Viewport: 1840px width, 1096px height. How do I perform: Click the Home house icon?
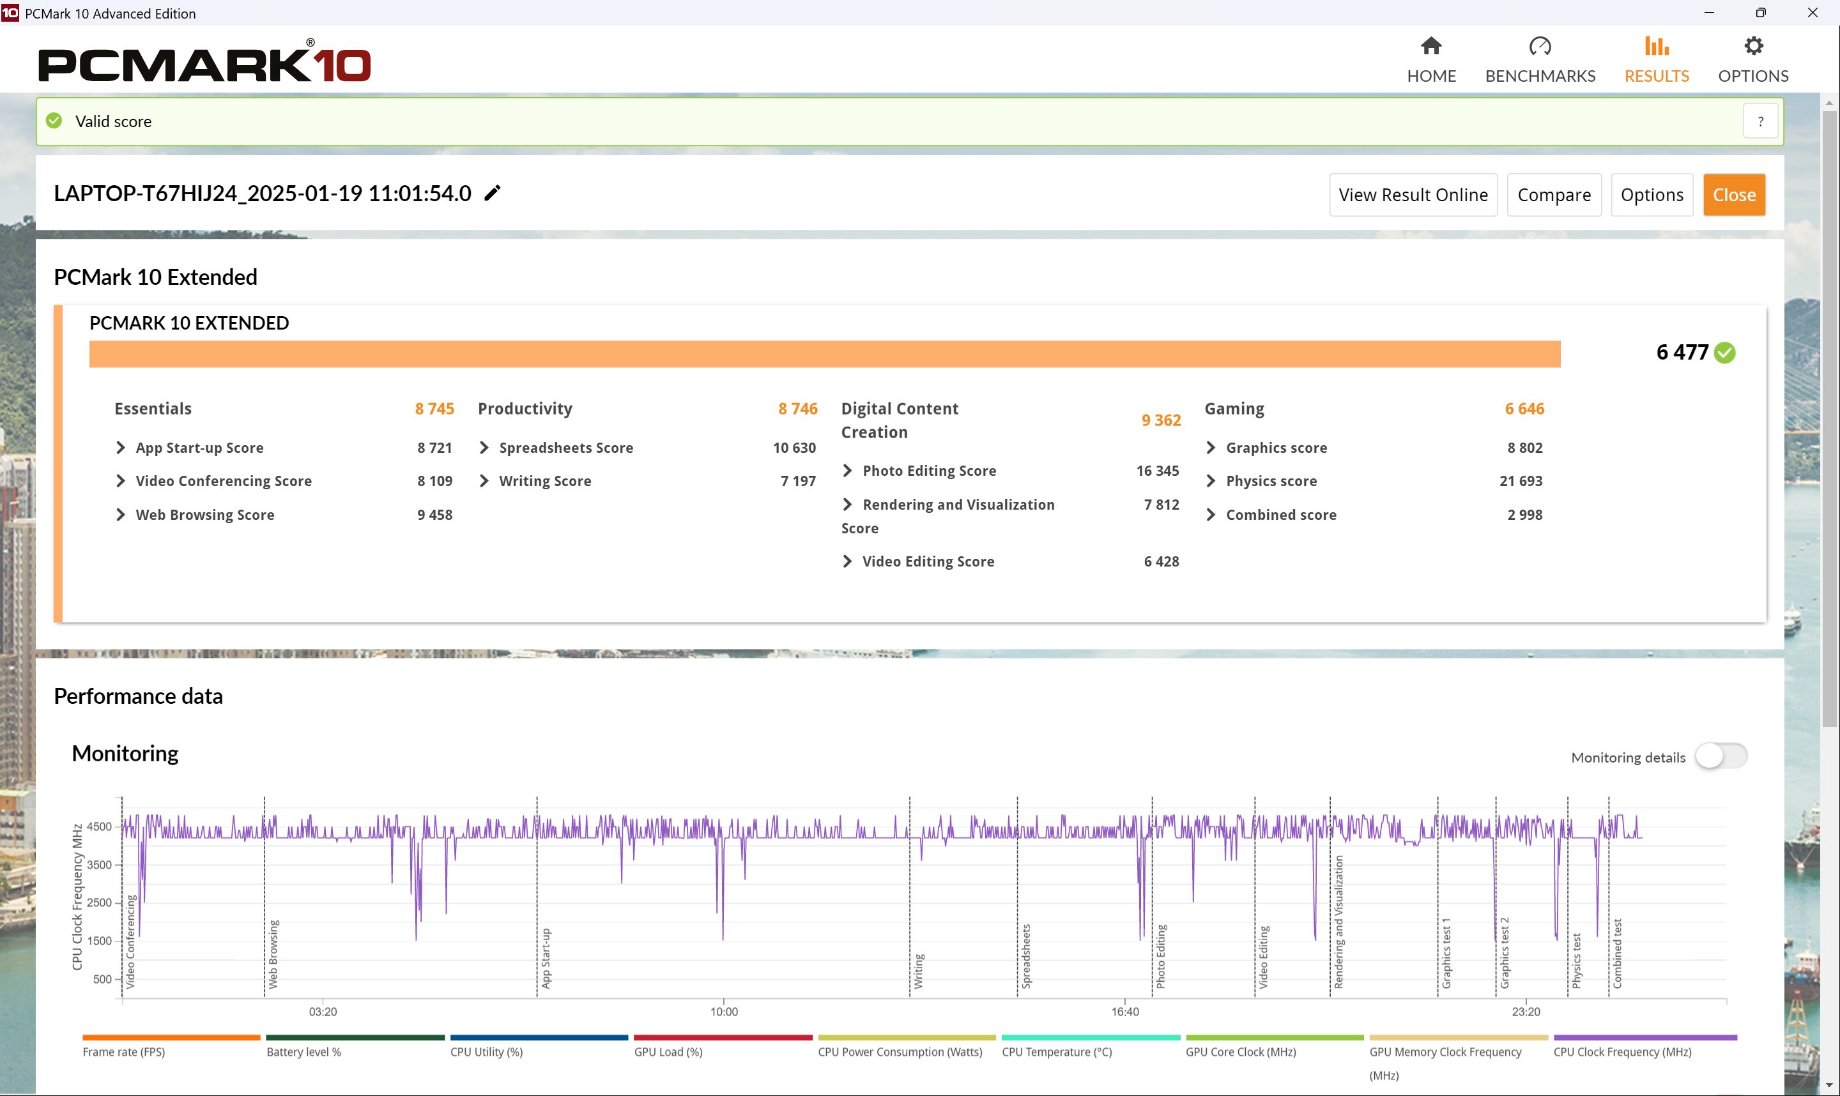(1430, 47)
